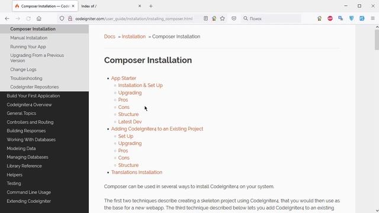
Task: Open Troubleshooting sidebar entry
Action: click(26, 78)
